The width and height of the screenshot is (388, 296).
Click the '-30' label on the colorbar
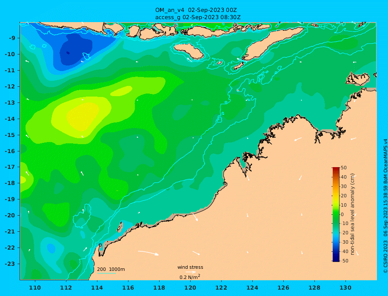344,242
